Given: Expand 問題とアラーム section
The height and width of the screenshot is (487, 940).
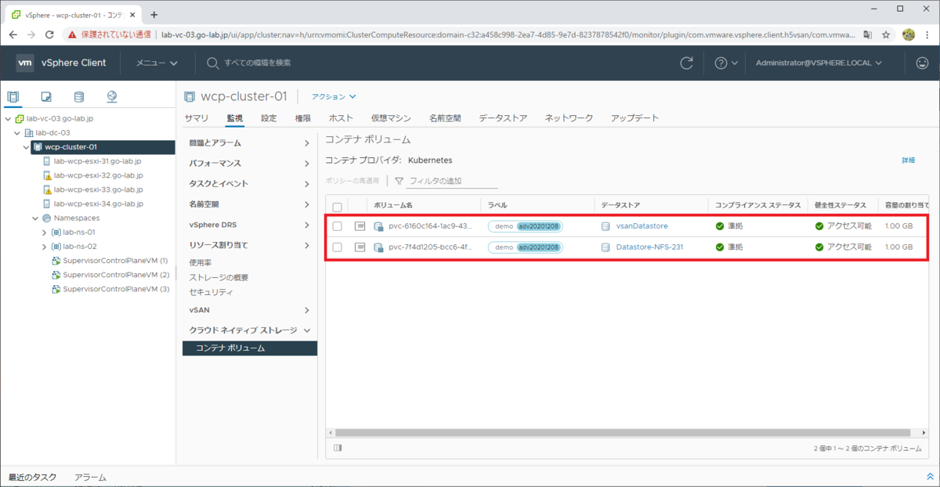Looking at the screenshot, I should click(250, 143).
